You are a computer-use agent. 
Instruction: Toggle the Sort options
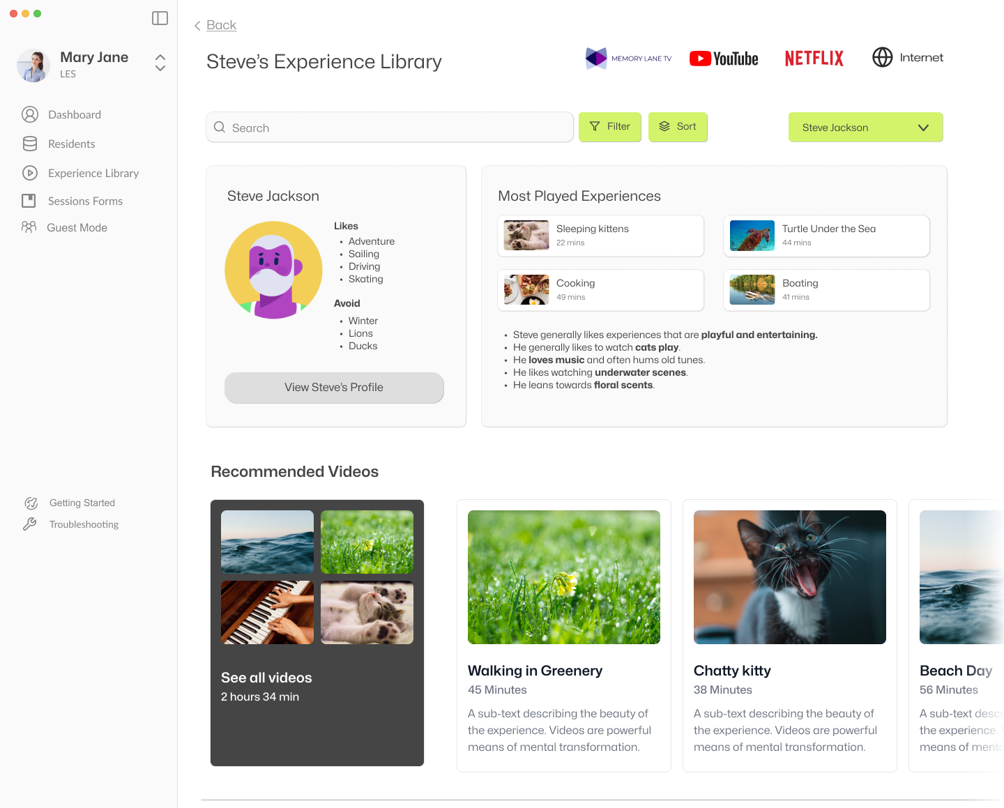(x=678, y=127)
